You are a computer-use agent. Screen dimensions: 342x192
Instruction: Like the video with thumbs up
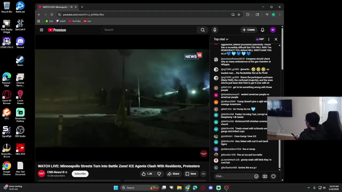(147, 174)
